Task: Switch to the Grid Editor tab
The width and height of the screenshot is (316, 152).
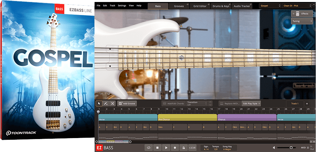Action: pyautogui.click(x=200, y=6)
